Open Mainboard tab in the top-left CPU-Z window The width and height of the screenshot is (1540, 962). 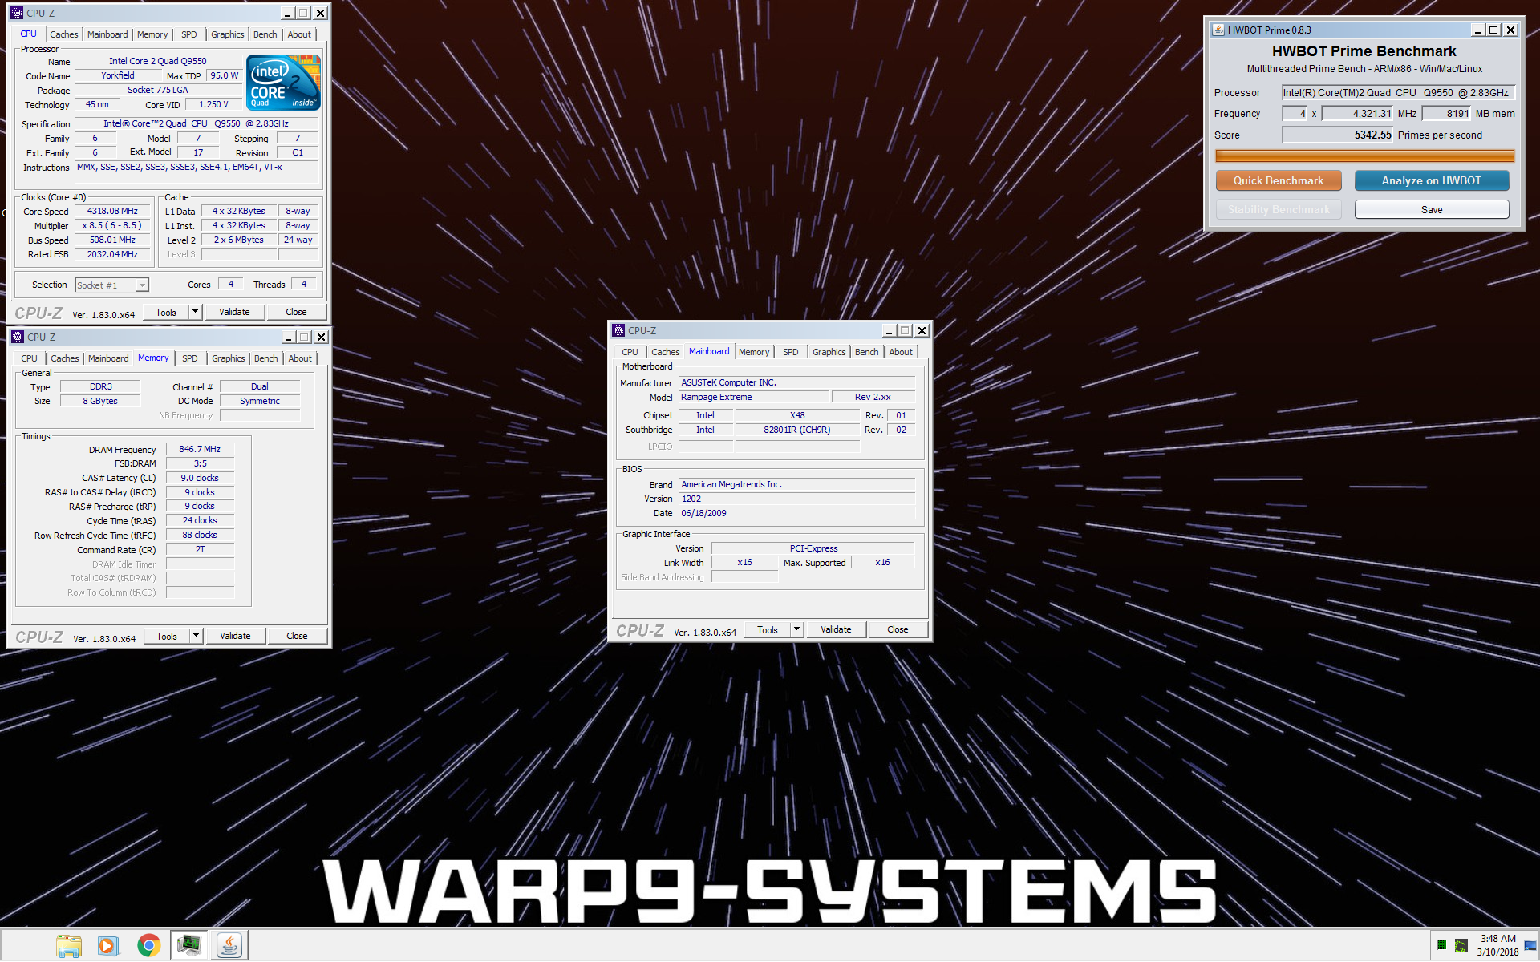coord(107,34)
